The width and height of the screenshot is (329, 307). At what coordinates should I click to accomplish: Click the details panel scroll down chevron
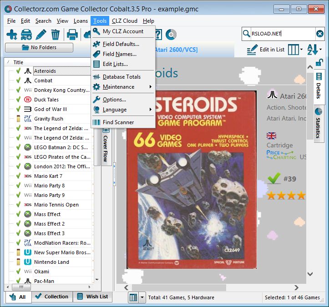click(310, 274)
